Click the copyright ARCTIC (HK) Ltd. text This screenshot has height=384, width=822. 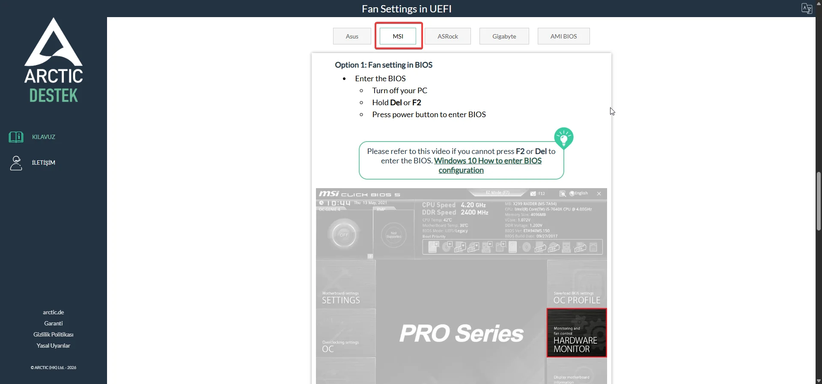[x=54, y=367]
